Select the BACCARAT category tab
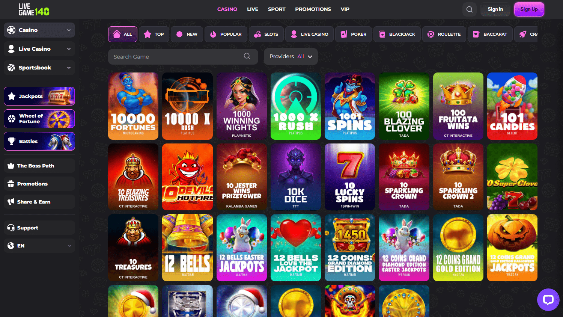Viewport: 563px width, 317px height. pyautogui.click(x=489, y=34)
